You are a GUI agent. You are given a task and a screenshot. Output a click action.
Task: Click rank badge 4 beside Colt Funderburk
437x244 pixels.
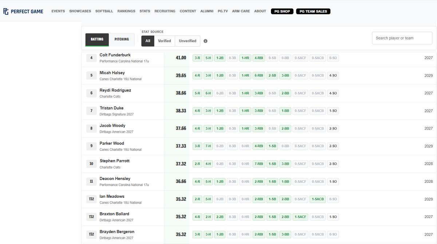(91, 58)
